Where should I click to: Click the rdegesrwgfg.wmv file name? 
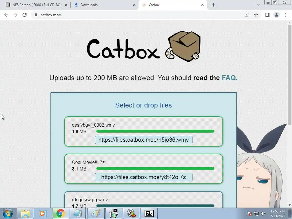click(x=90, y=200)
